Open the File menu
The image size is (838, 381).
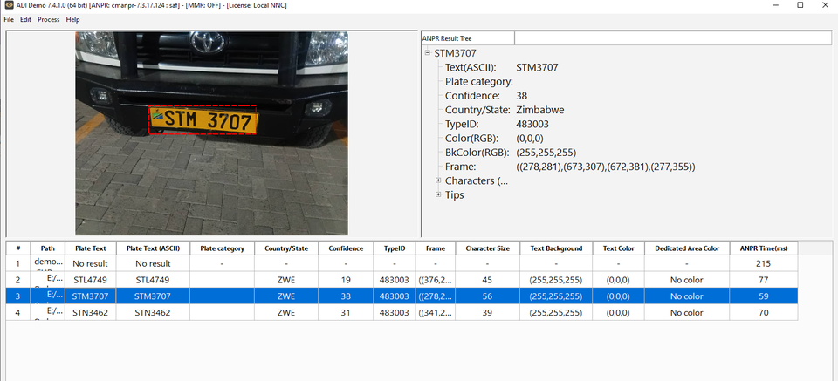tap(9, 19)
